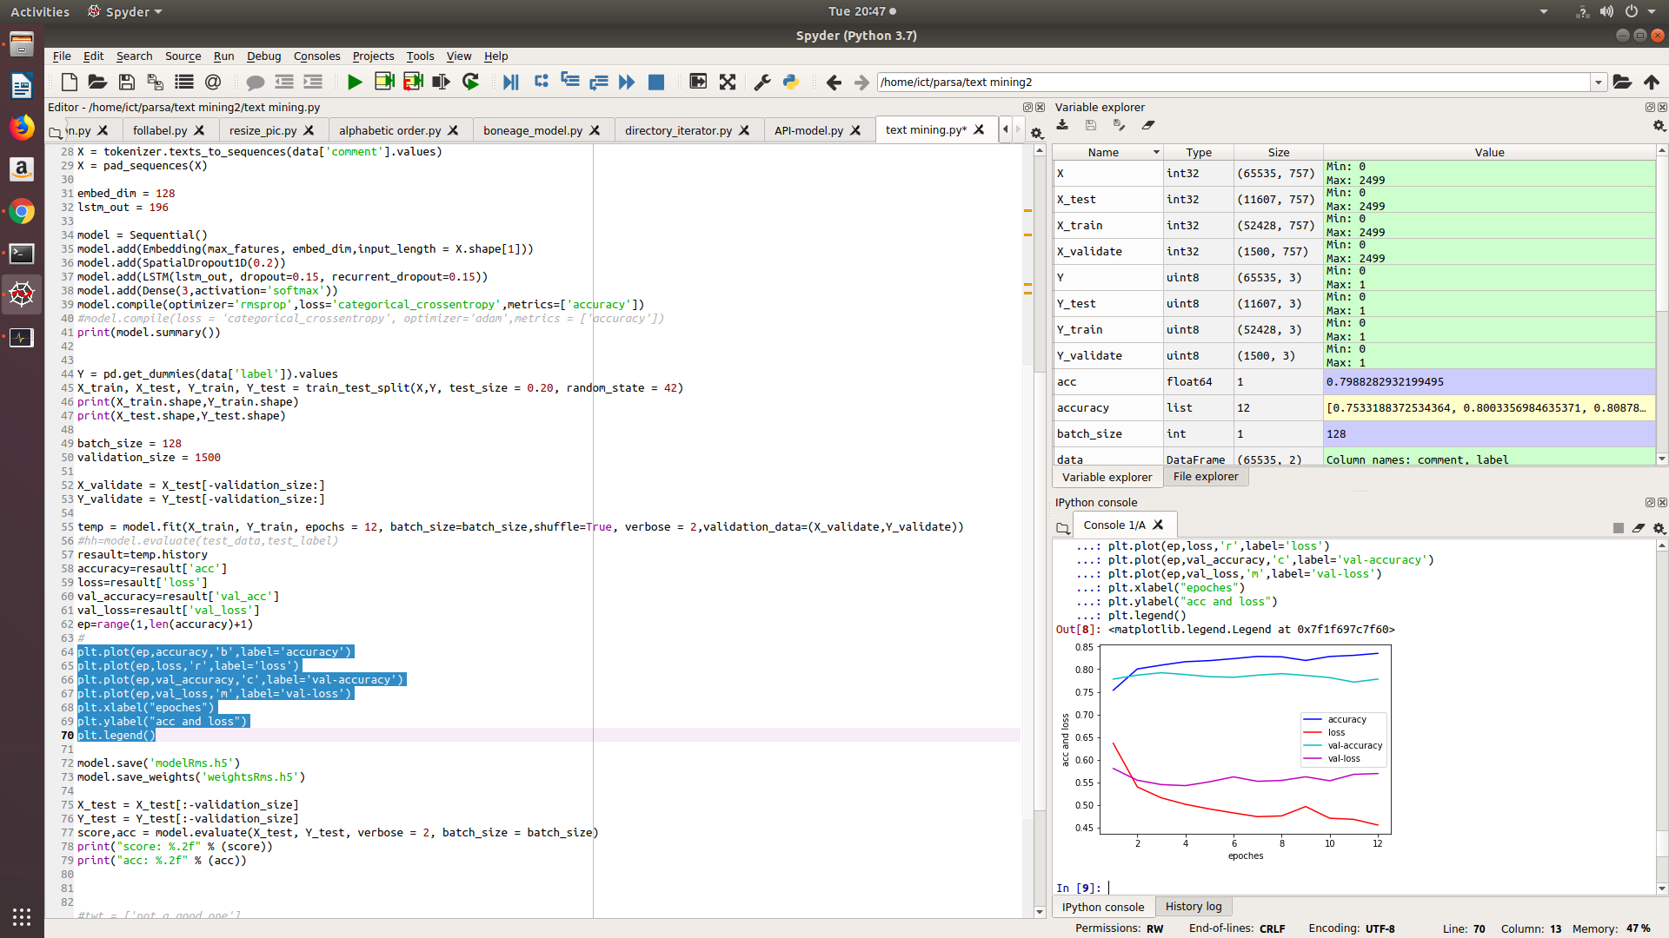
Task: Open the working directory dropdown
Action: pos(1599,82)
